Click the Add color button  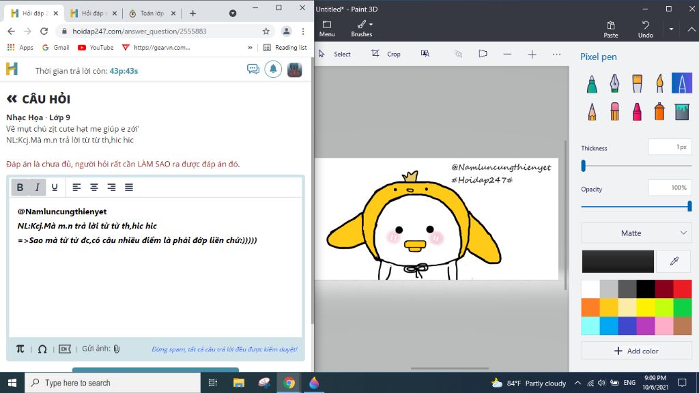636,351
